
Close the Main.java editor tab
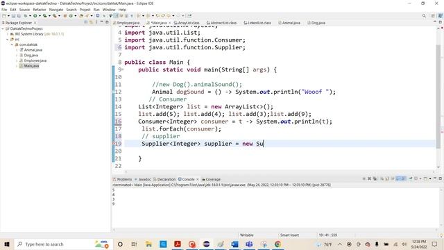click(x=170, y=23)
